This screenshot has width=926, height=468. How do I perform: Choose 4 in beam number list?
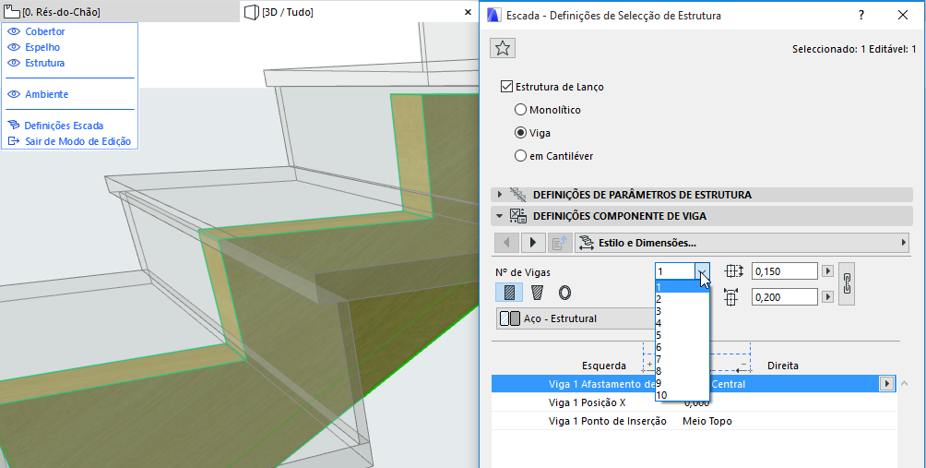(683, 323)
